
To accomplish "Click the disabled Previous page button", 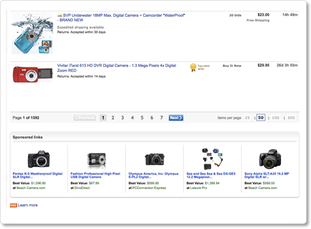I will 84,118.
